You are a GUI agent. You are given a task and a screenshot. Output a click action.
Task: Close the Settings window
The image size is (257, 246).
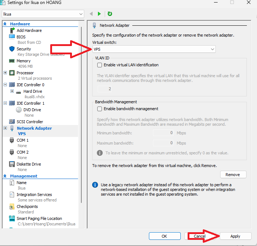tap(249, 3)
